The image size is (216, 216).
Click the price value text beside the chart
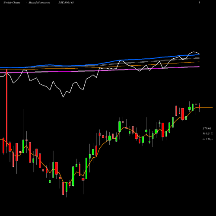(x=207, y=128)
